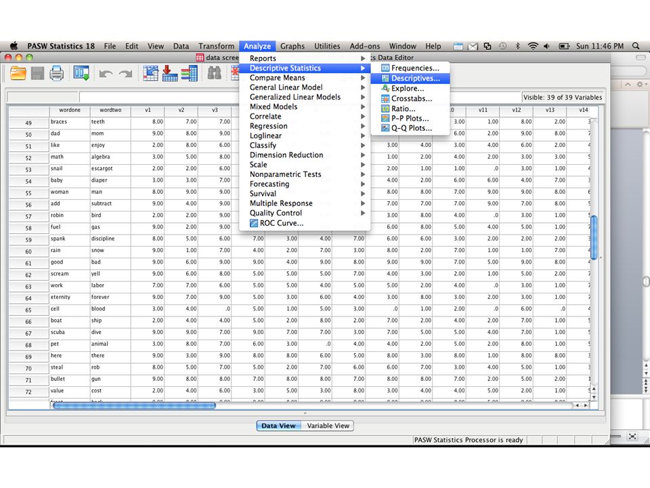Expand the Dimension Reduction submenu
Image resolution: width=650 pixels, height=488 pixels.
(305, 155)
